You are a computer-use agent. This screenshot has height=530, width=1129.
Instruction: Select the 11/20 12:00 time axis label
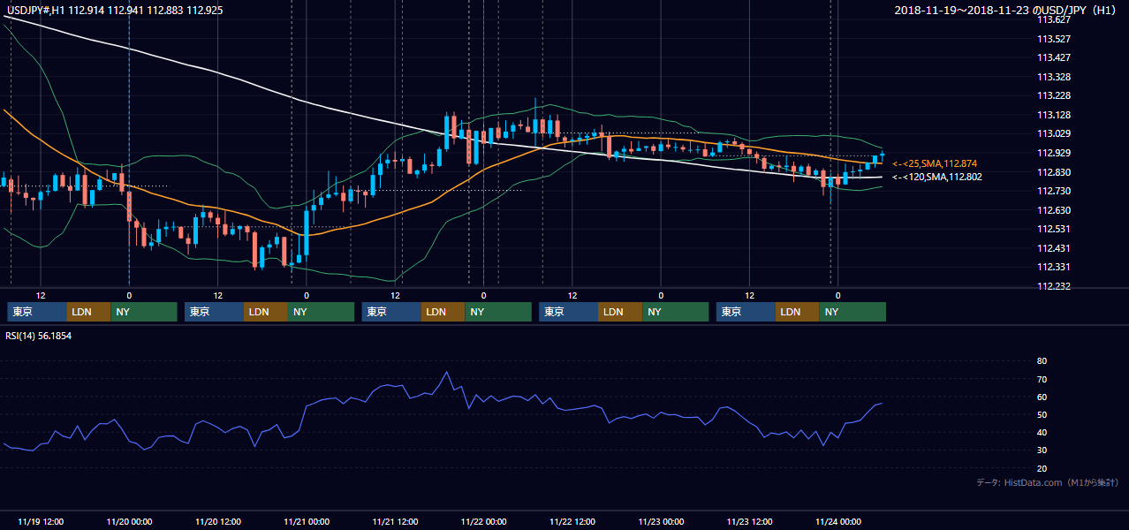click(x=217, y=521)
